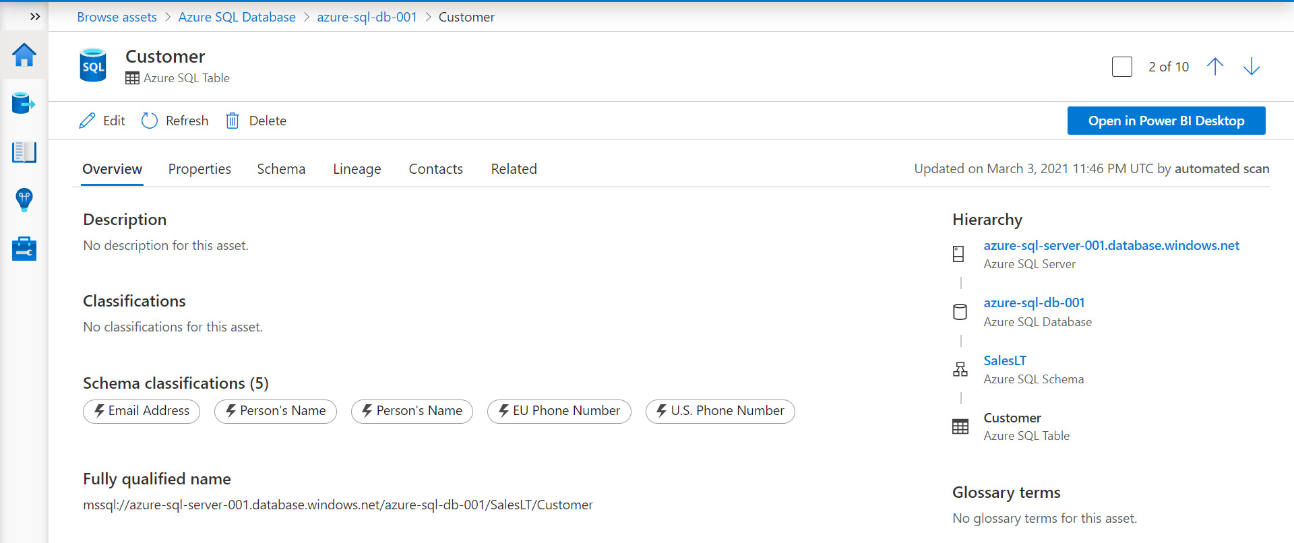Screen dimensions: 1294x543
Task: Switch to the Schema tab
Action: click(x=281, y=169)
